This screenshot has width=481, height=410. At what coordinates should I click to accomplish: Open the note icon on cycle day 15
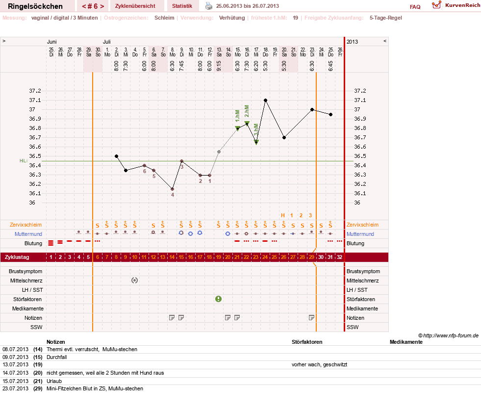point(181,318)
